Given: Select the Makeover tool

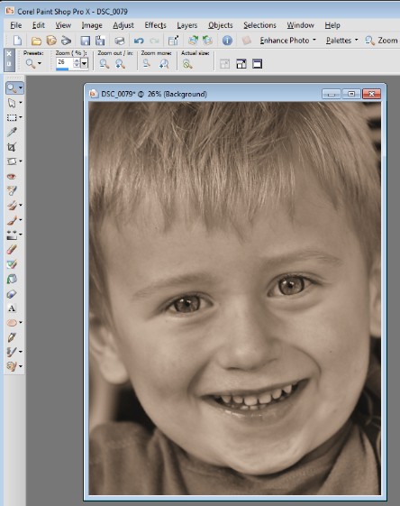Looking at the screenshot, I should (x=12, y=190).
